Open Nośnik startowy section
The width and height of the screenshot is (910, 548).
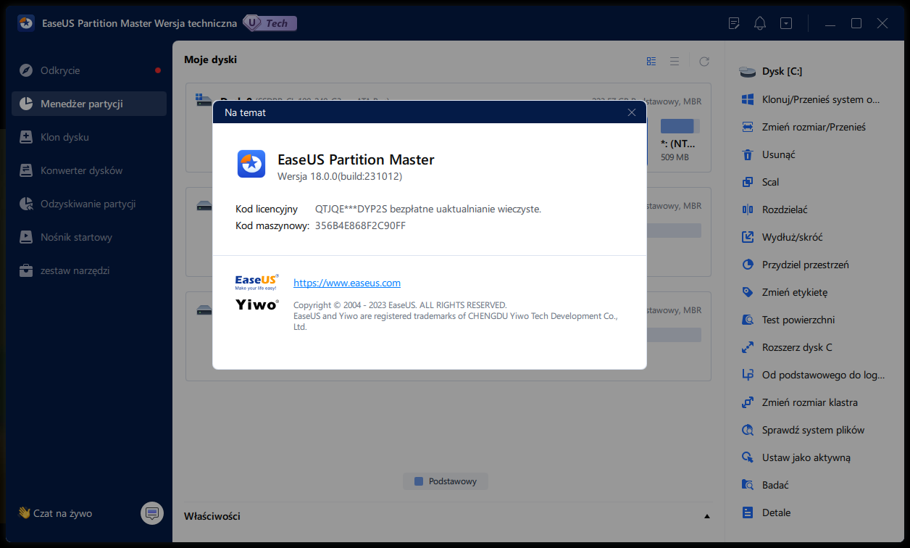click(89, 237)
